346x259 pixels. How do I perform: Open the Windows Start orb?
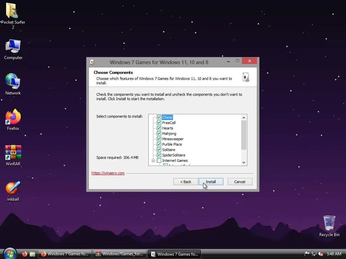coord(10,254)
